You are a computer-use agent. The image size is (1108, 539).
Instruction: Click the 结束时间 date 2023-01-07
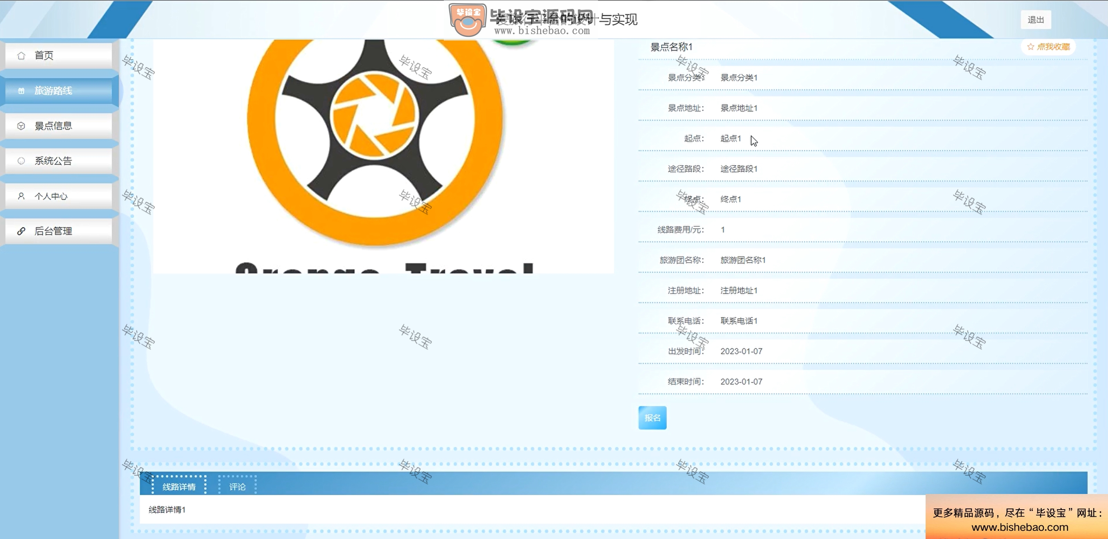pos(741,382)
